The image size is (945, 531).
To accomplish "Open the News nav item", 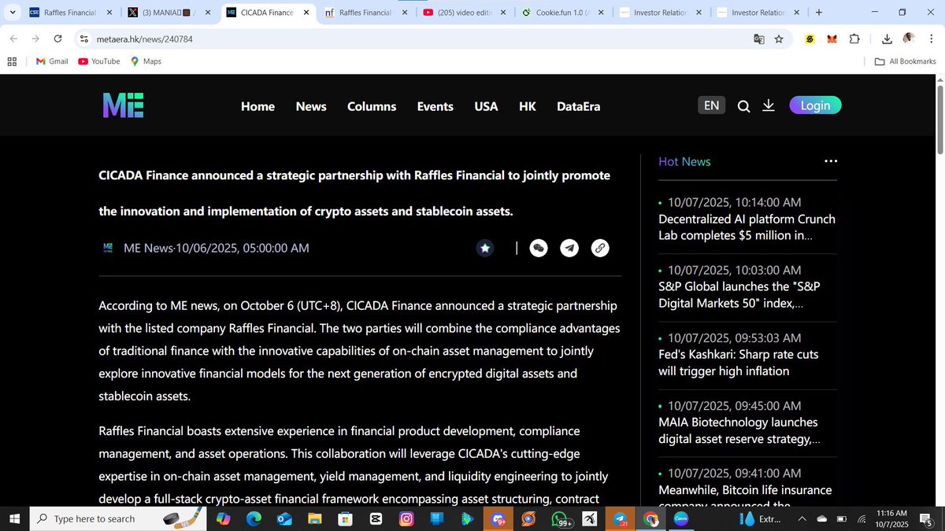I will pos(311,106).
